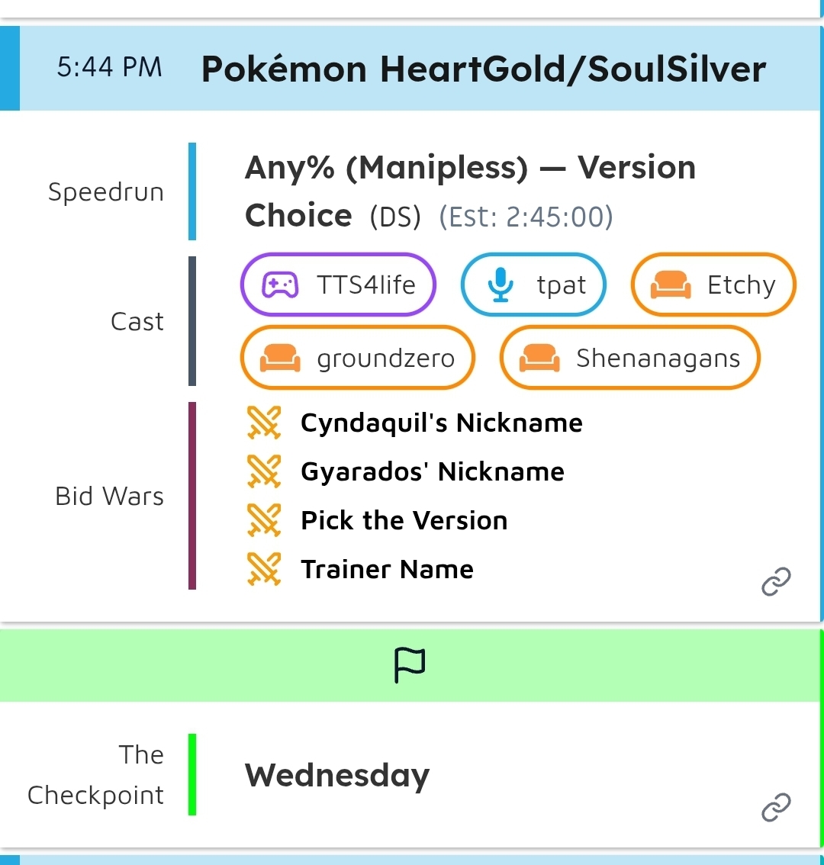824x865 pixels.
Task: Click the microphone icon beside tpat
Action: [500, 285]
